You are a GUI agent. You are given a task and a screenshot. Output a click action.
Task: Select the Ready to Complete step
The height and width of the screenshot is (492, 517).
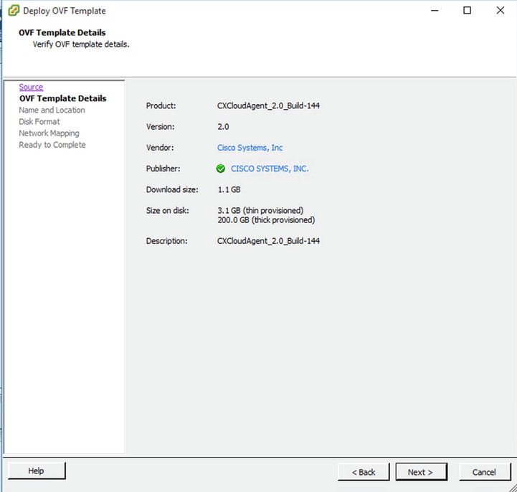[52, 145]
